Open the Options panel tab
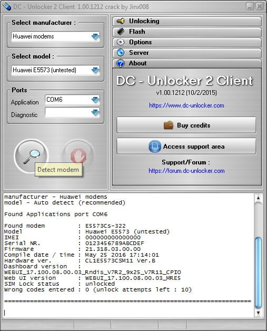This screenshot has width=267, height=331. coord(187,42)
